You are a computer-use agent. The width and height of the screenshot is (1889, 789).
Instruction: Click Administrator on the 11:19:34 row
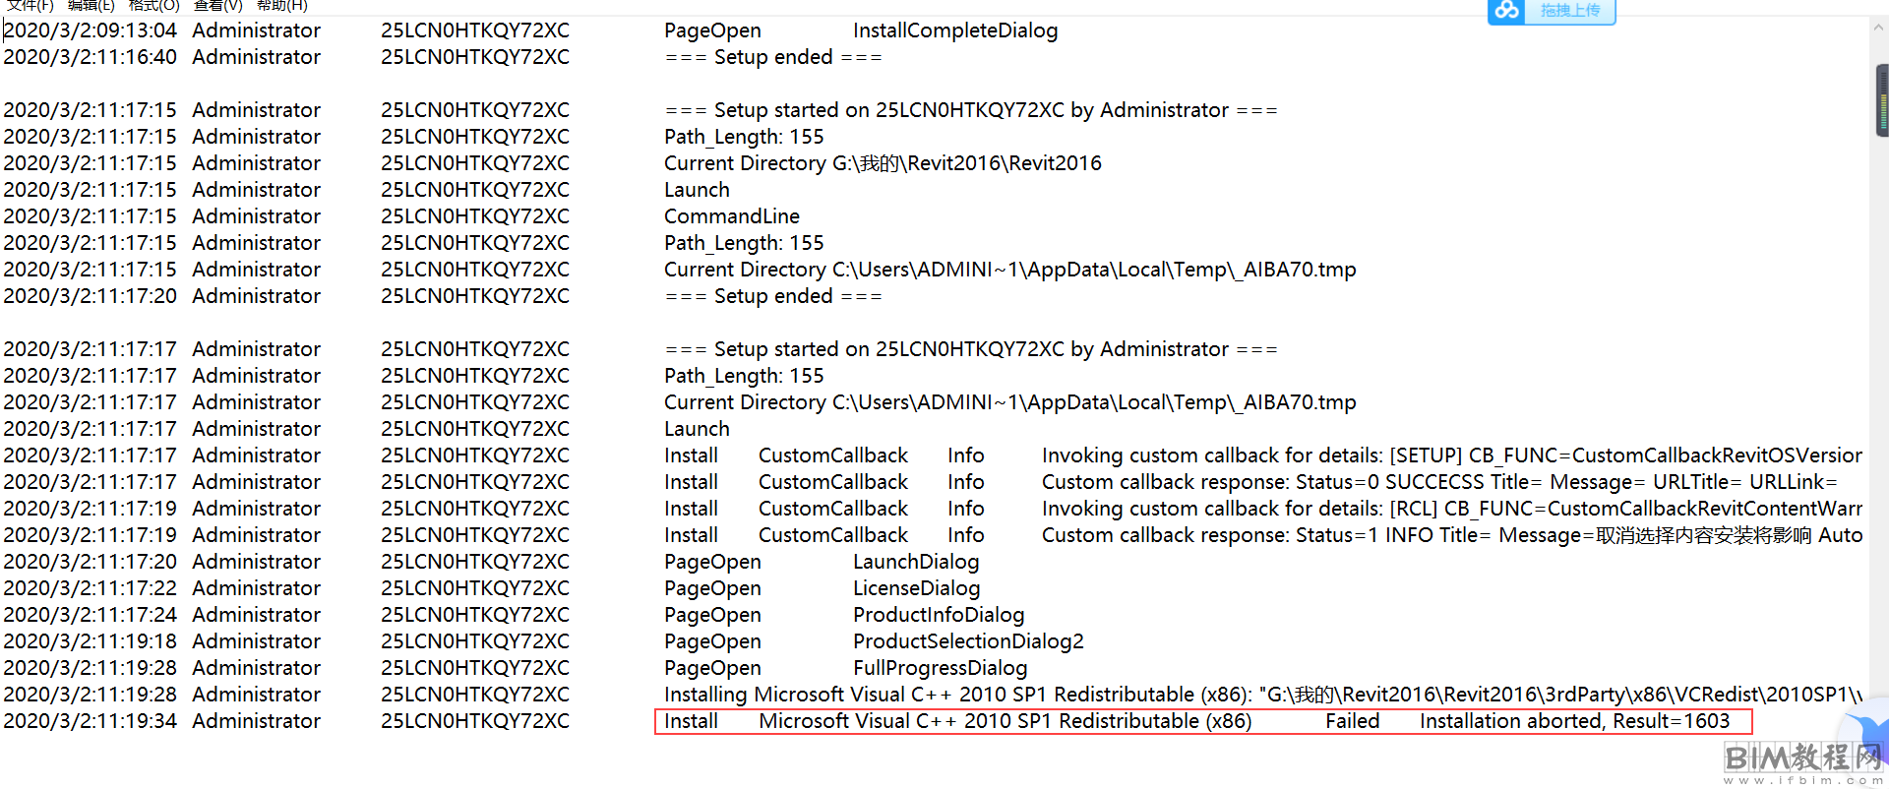pyautogui.click(x=256, y=721)
